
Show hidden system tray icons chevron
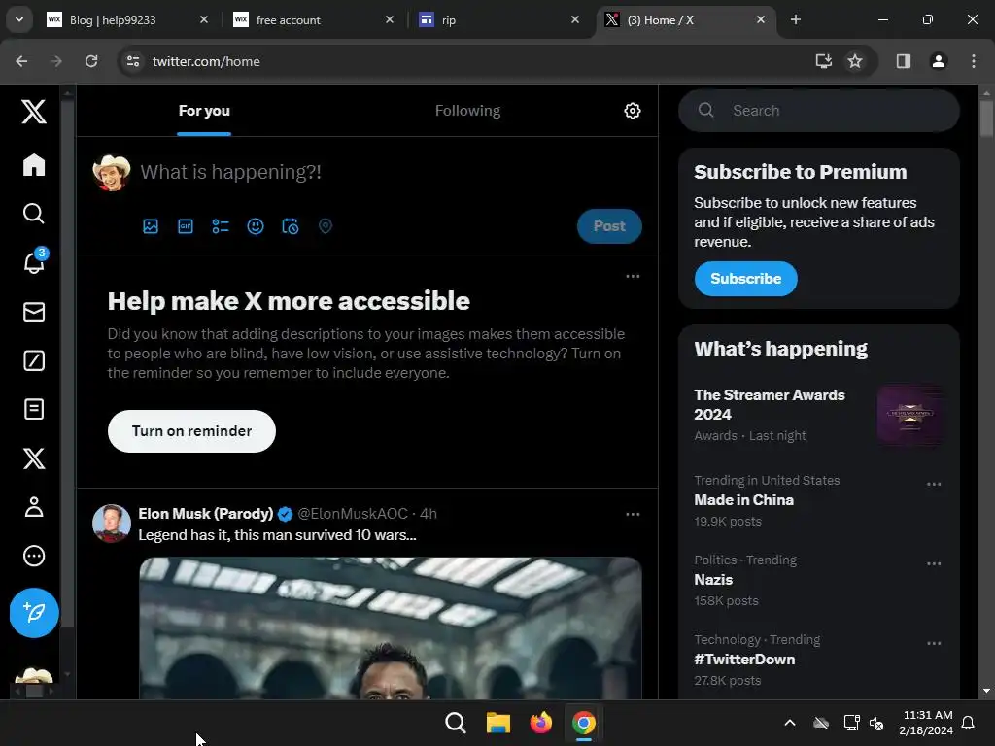[x=789, y=723]
